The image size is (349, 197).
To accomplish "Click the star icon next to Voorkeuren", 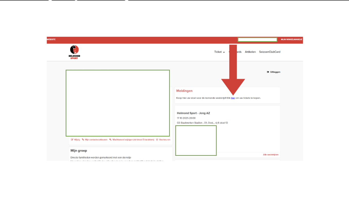I will (157, 140).
